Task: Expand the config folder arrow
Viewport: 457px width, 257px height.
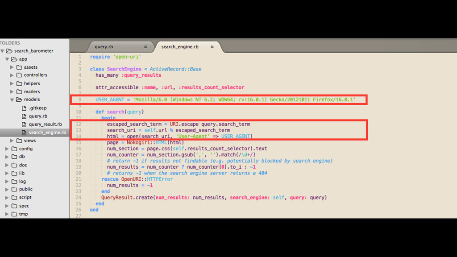Action: click(7, 149)
